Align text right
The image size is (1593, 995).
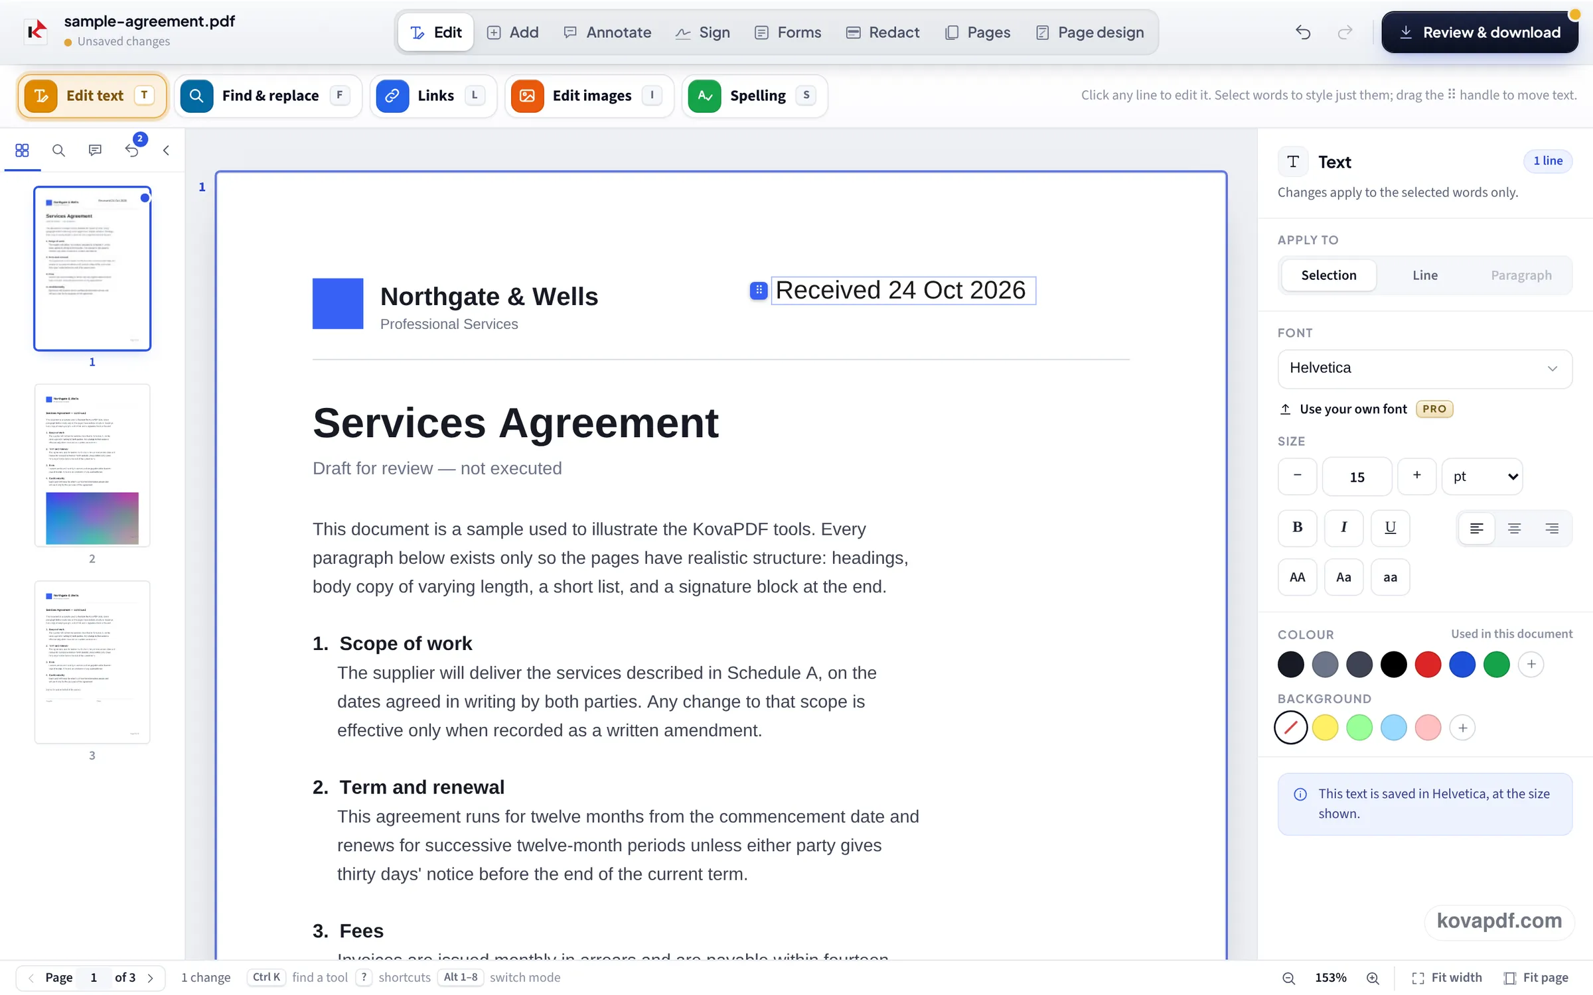pyautogui.click(x=1552, y=529)
